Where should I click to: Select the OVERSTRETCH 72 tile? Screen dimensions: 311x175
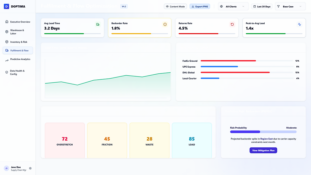pos(65,140)
